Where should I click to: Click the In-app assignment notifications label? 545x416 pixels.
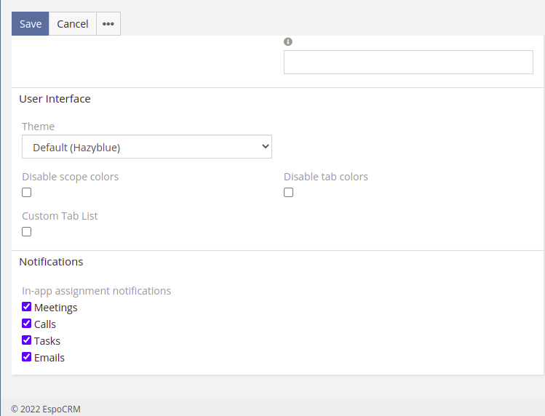point(96,291)
